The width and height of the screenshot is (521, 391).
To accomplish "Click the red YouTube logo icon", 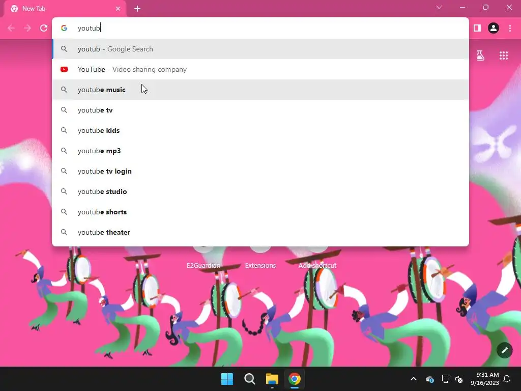I will click(x=64, y=69).
